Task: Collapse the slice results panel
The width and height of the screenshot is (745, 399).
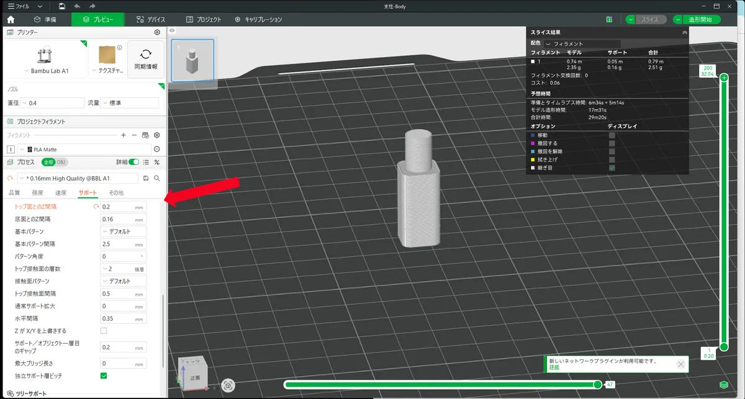Action: click(684, 32)
